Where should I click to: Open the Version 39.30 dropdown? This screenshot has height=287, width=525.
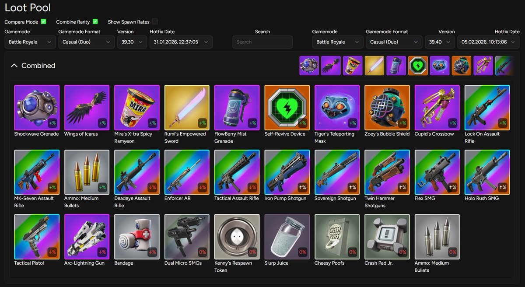(x=132, y=42)
